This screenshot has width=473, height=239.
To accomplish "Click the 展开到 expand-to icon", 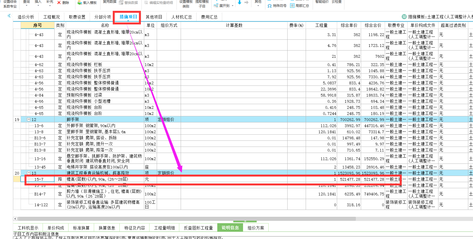I will 216,6.
